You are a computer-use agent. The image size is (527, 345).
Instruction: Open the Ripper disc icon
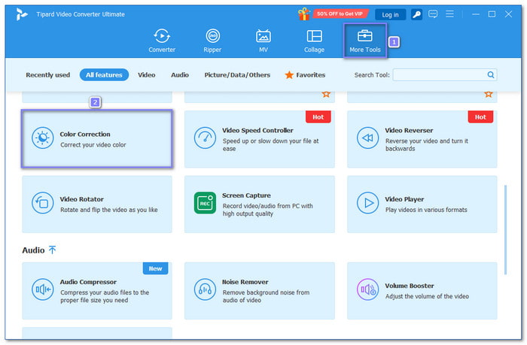(x=212, y=36)
